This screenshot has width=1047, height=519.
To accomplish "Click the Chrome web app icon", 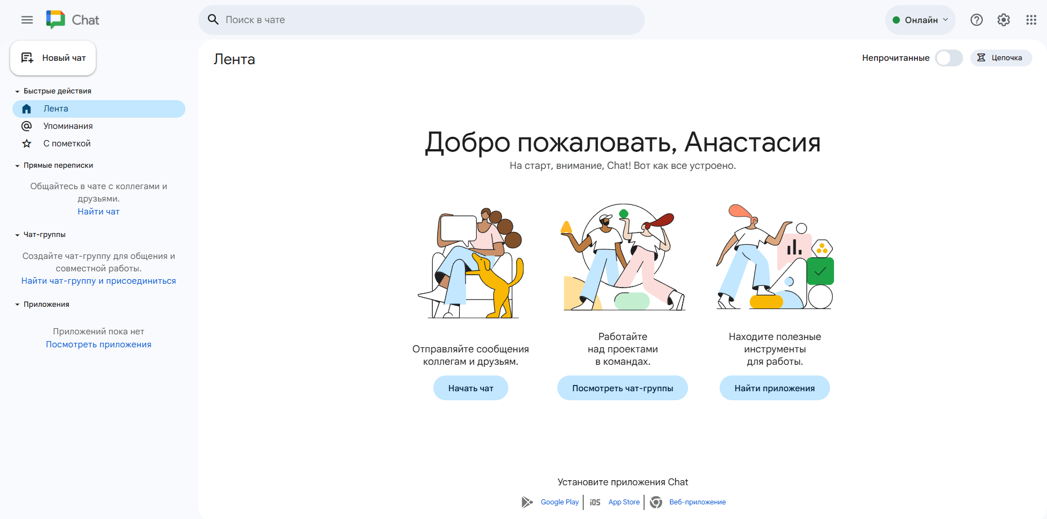I will tap(656, 502).
